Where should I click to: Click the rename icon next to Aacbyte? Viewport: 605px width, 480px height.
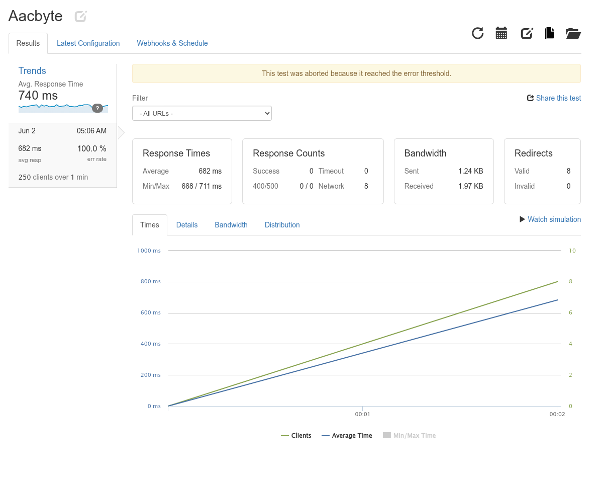click(80, 17)
